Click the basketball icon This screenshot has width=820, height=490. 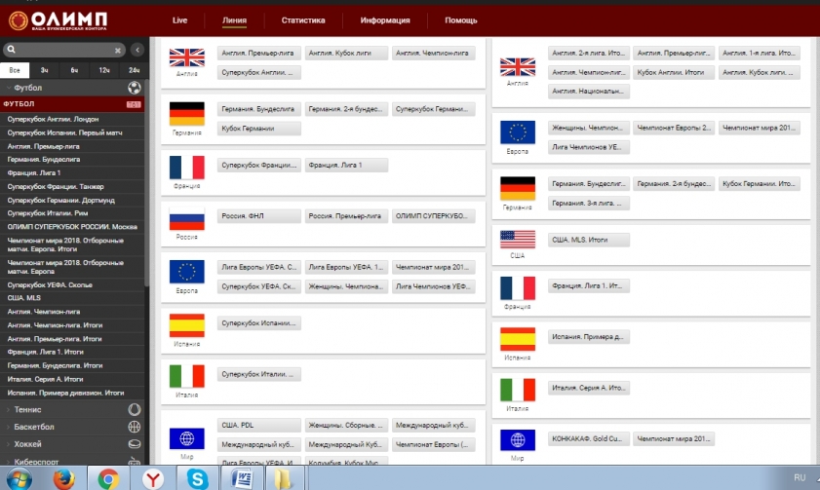point(135,427)
